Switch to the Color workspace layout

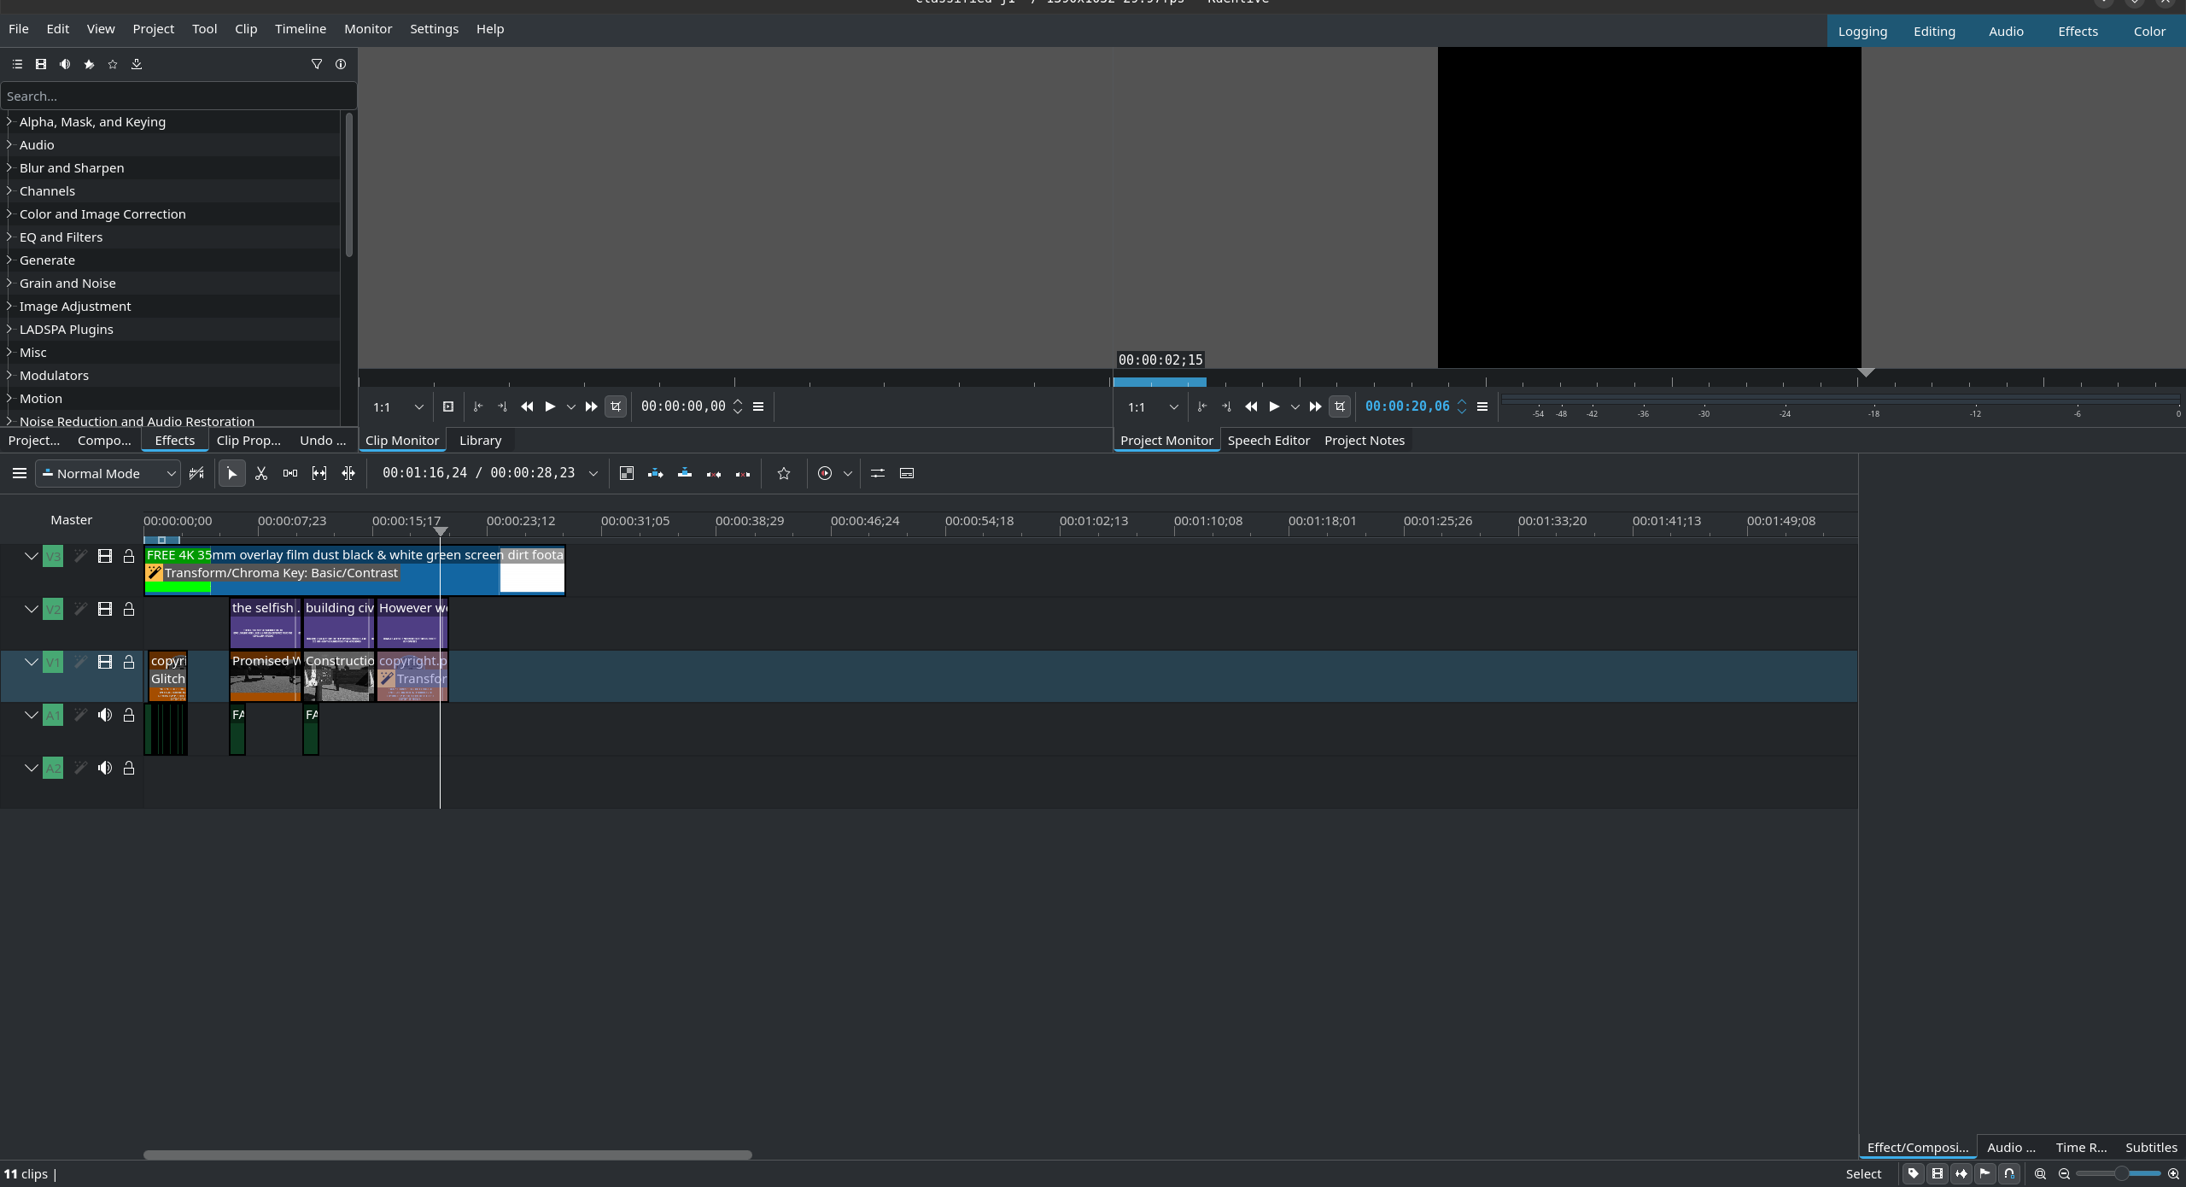(2148, 32)
